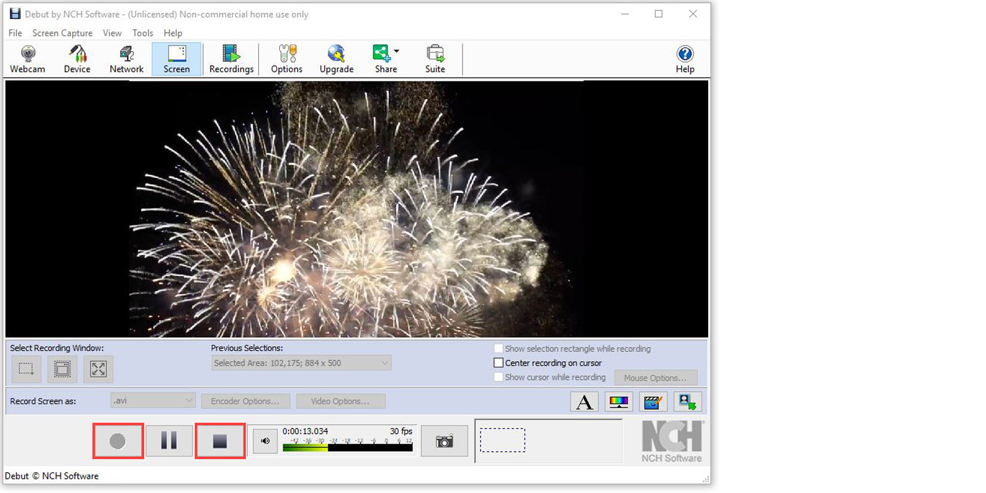Screen dimensions: 986x493
Task: Click the Debut © NCH Software status text
Action: (52, 476)
